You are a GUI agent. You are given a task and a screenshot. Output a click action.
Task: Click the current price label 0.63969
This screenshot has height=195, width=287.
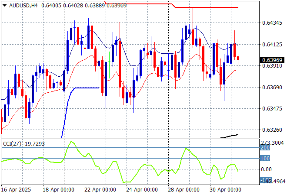click(272, 60)
